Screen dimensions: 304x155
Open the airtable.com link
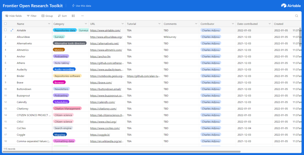(105, 31)
